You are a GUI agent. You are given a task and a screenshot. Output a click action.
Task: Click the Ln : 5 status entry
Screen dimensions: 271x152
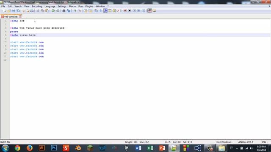pos(168,142)
